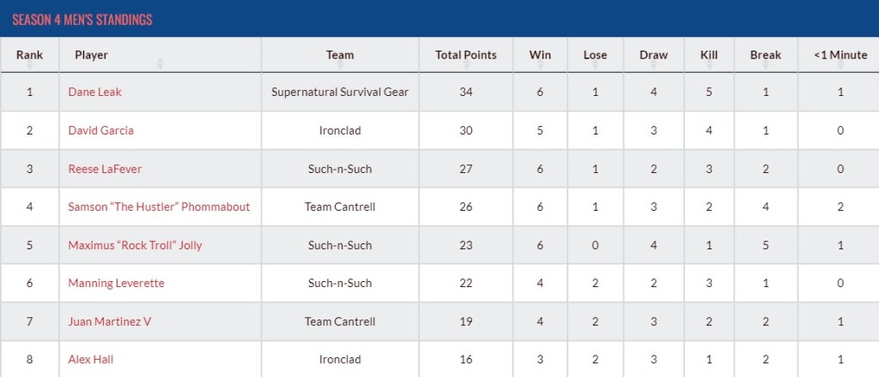Click the sort arrows under Win header
Image resolution: width=879 pixels, height=377 pixels.
tap(540, 65)
